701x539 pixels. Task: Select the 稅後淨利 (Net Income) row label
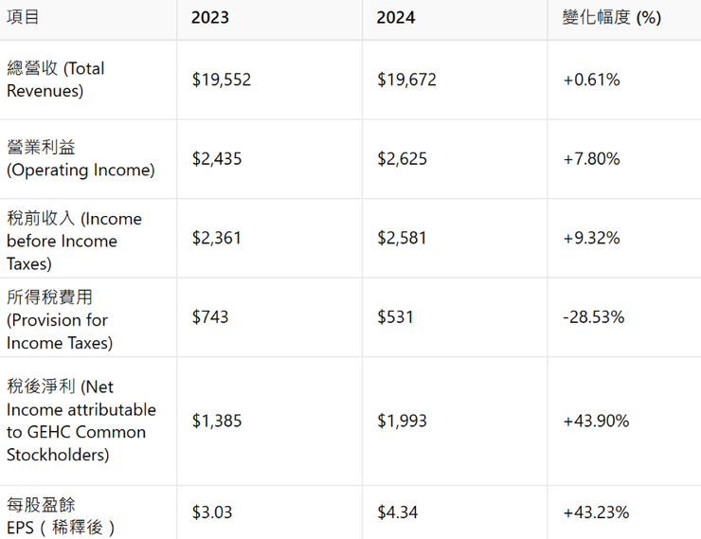[x=81, y=421]
